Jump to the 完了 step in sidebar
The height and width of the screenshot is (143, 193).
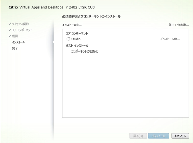coord(15,48)
